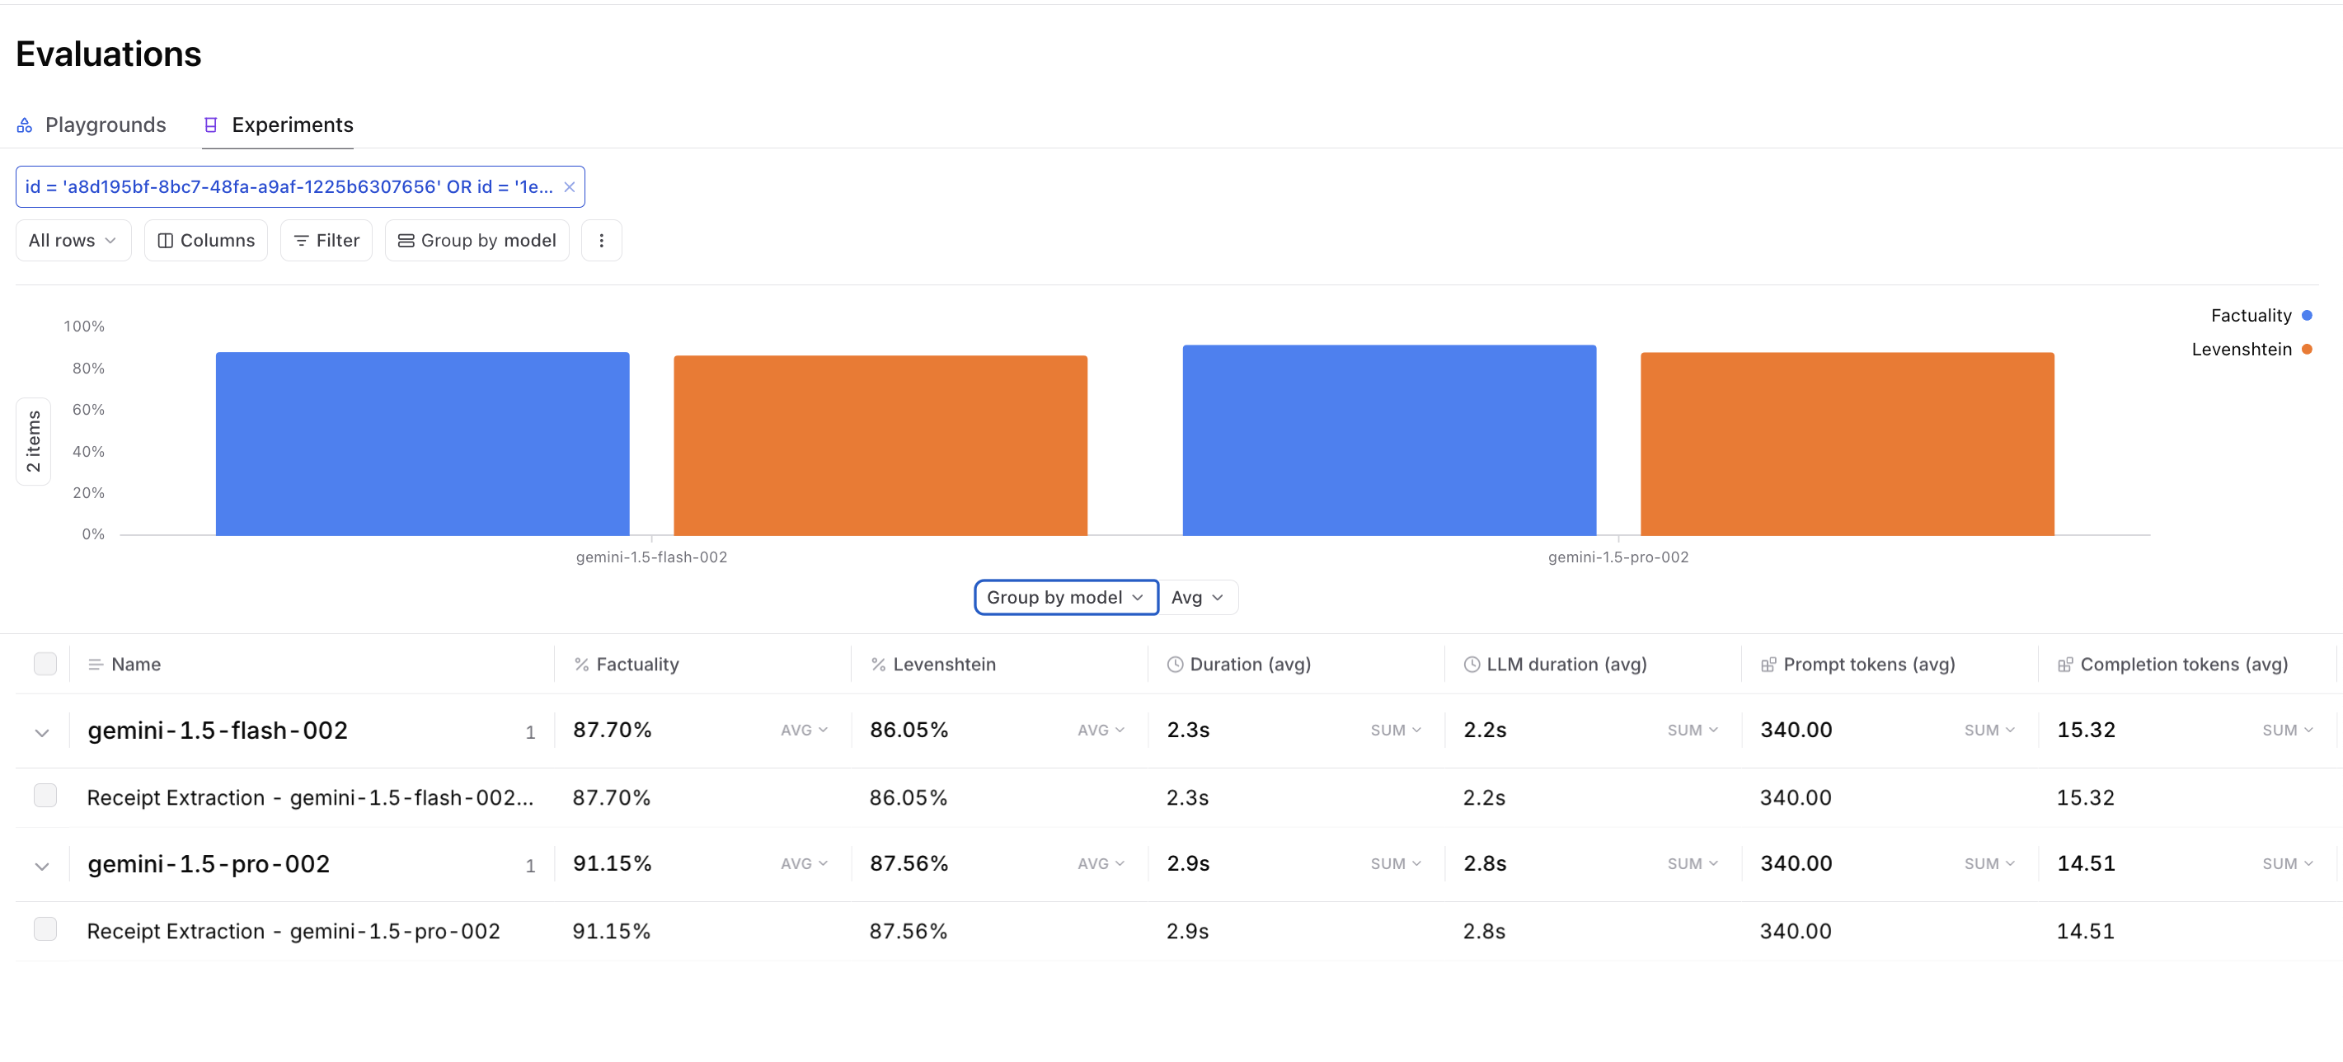Clear the id filter chip with X
This screenshot has width=2343, height=1062.
(570, 186)
